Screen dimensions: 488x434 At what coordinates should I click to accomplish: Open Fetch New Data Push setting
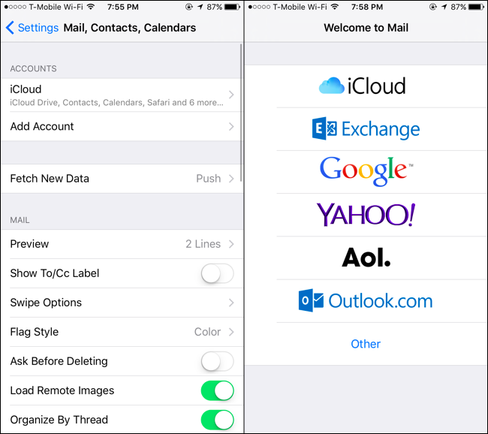point(122,179)
